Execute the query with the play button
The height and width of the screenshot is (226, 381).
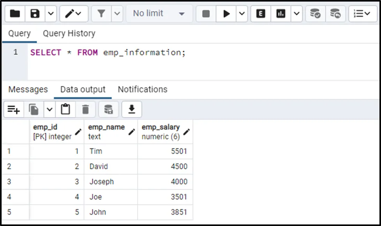click(226, 14)
